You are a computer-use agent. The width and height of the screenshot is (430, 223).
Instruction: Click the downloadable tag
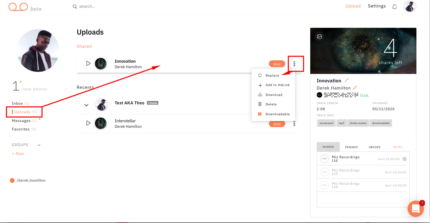click(x=381, y=123)
